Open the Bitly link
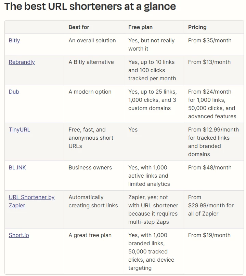The width and height of the screenshot is (246, 276). (x=14, y=40)
